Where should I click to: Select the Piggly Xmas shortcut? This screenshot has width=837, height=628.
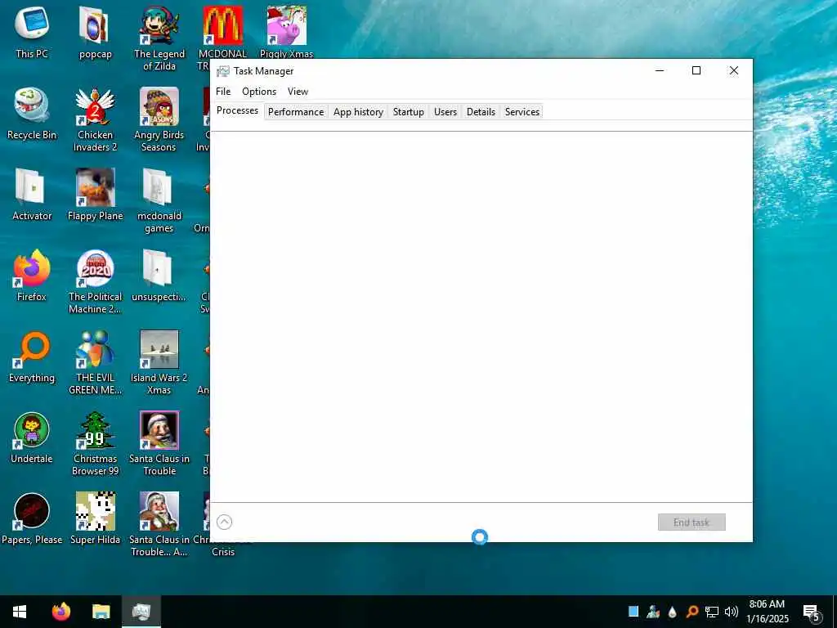pyautogui.click(x=287, y=32)
